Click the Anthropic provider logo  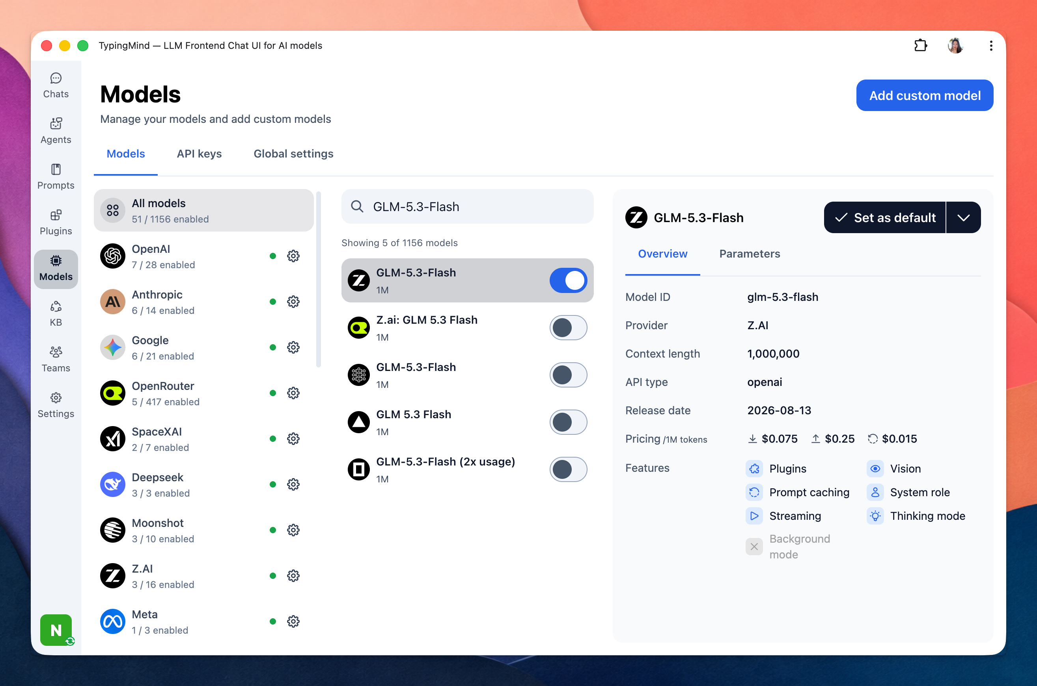pos(112,302)
